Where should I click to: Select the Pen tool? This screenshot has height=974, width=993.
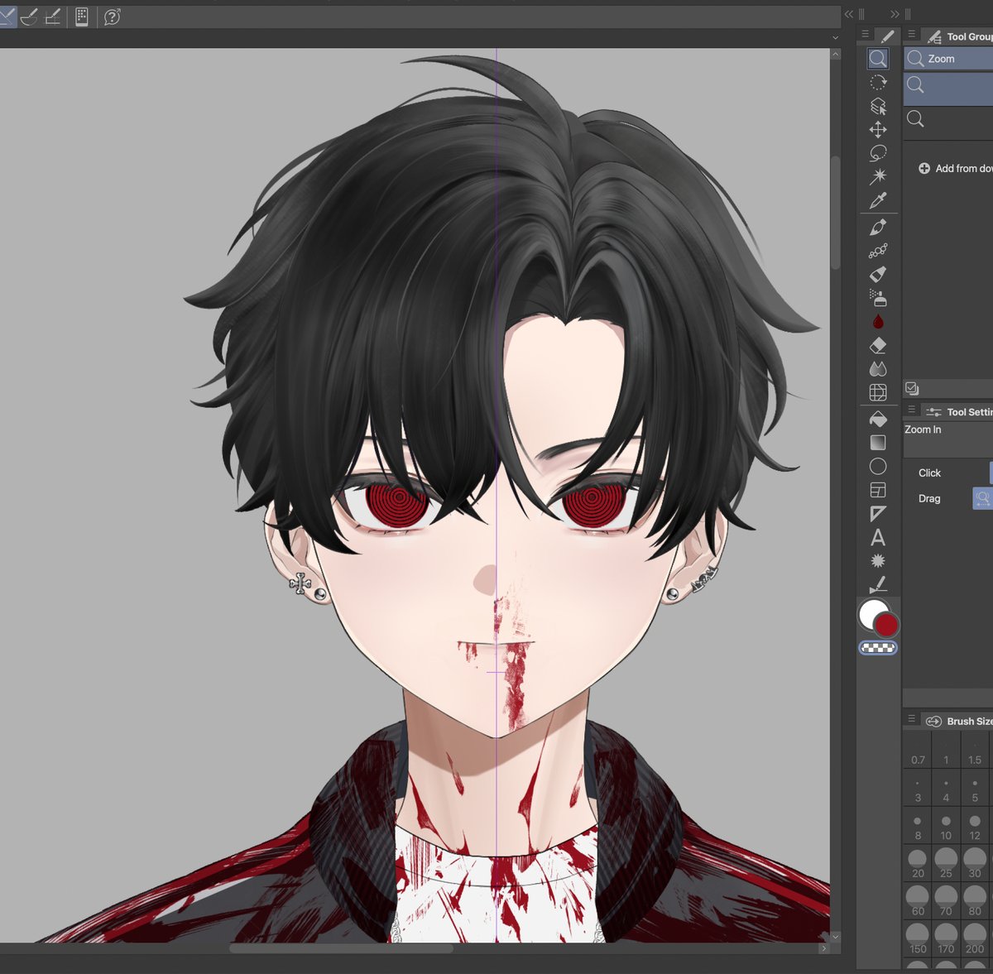878,227
